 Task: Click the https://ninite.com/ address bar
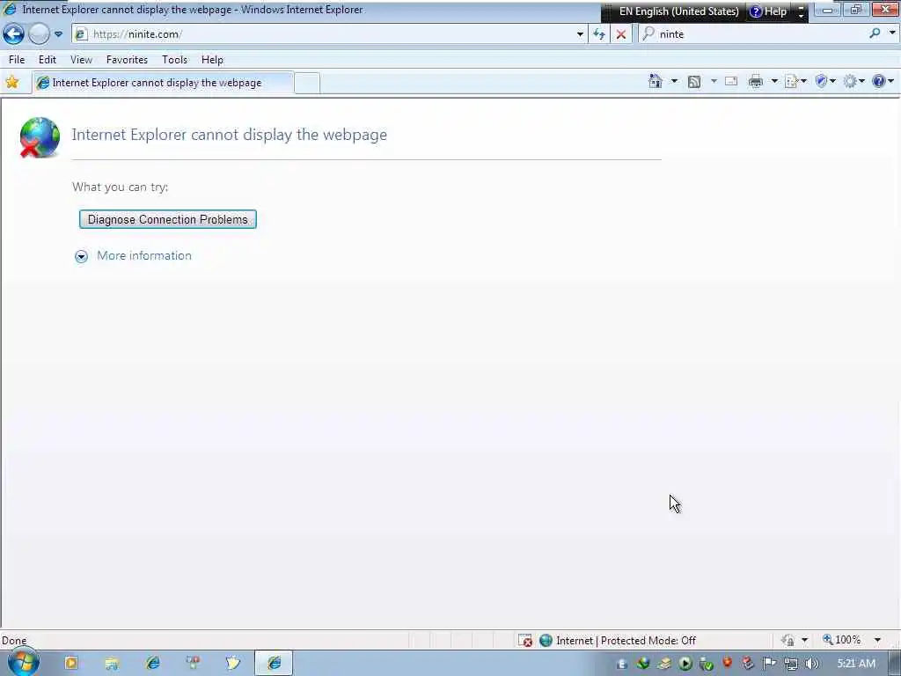[x=322, y=34]
